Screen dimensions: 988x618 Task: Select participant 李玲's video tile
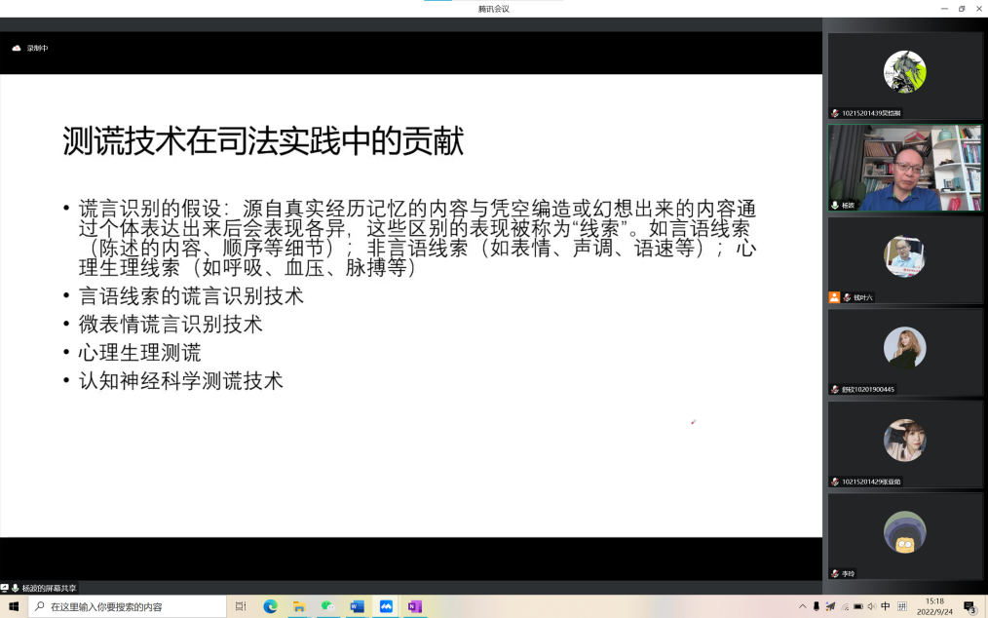pyautogui.click(x=904, y=534)
